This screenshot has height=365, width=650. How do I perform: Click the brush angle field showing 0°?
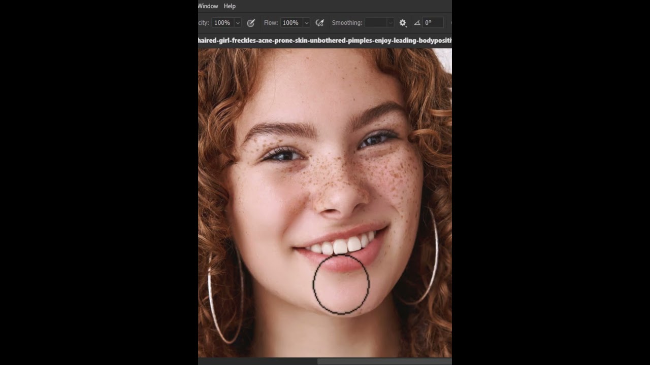(433, 23)
